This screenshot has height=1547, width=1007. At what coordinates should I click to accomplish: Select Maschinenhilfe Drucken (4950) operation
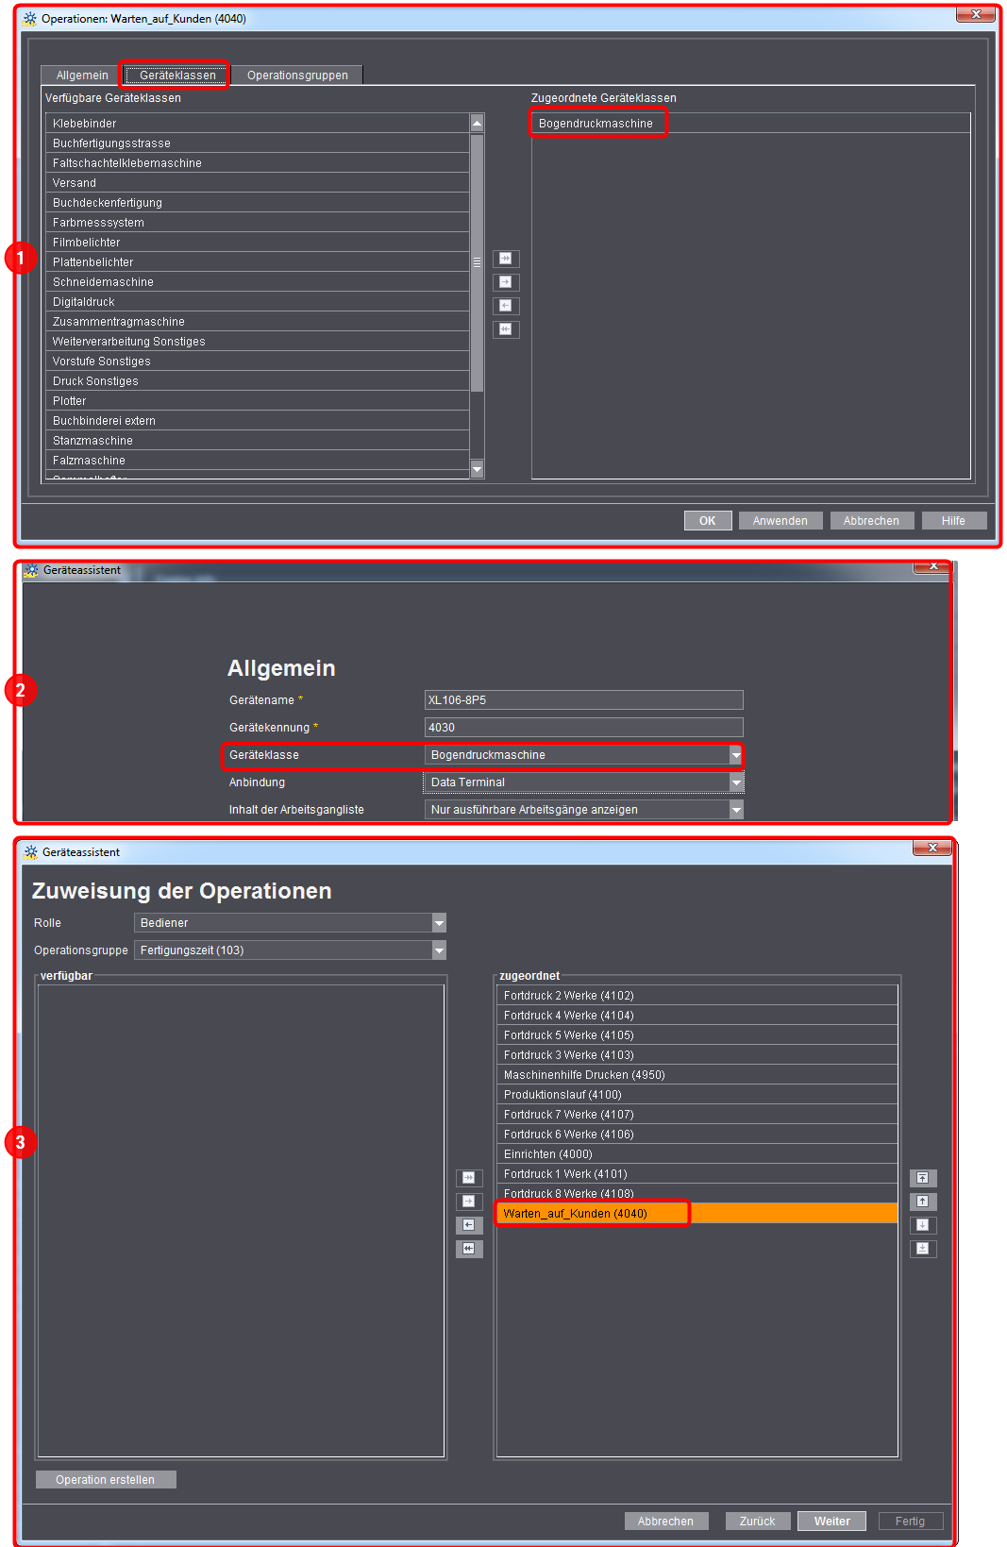click(x=697, y=1075)
